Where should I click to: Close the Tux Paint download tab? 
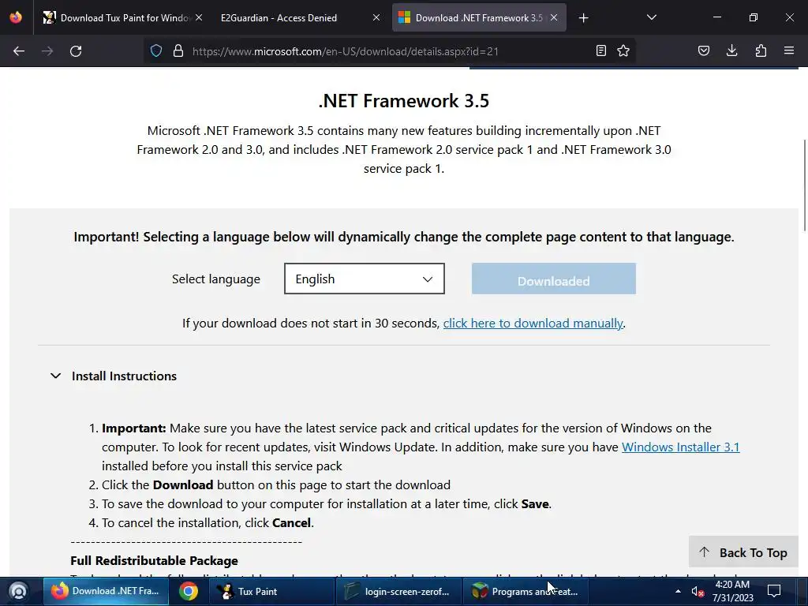tap(199, 17)
